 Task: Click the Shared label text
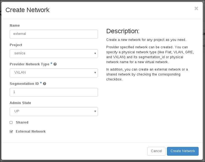pyautogui.click(x=22, y=122)
